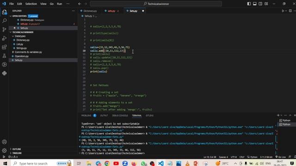Viewport: 296px width, 166px height.
Task: Open Operators.py in the file tree
Action: (x=22, y=56)
